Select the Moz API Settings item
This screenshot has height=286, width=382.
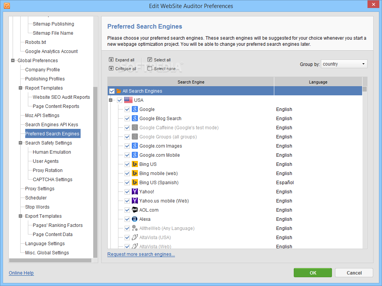pyautogui.click(x=42, y=115)
